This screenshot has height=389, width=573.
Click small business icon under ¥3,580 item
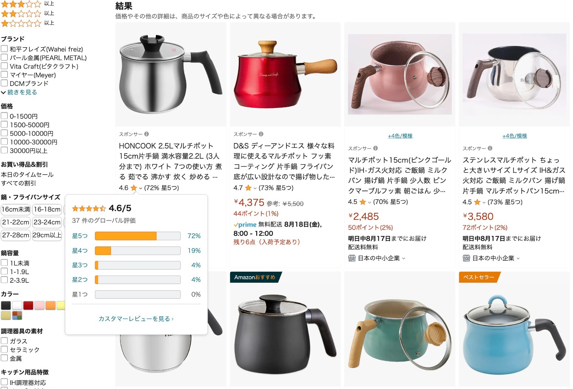[466, 258]
